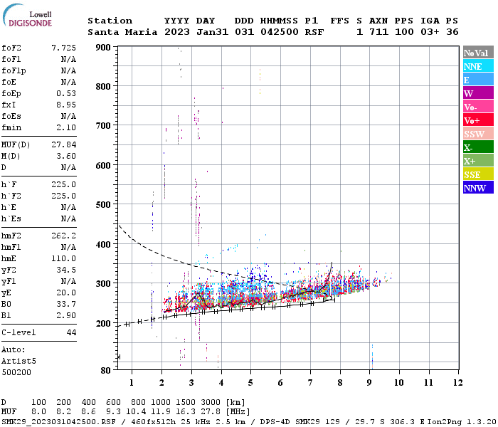Click the 12 MHz x-axis label

click(457, 383)
